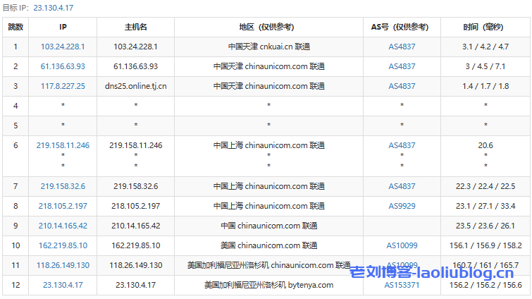This screenshot has width=532, height=299.
Task: Open blue IP link 118.26.149.130 in hop 11
Action: 63,265
